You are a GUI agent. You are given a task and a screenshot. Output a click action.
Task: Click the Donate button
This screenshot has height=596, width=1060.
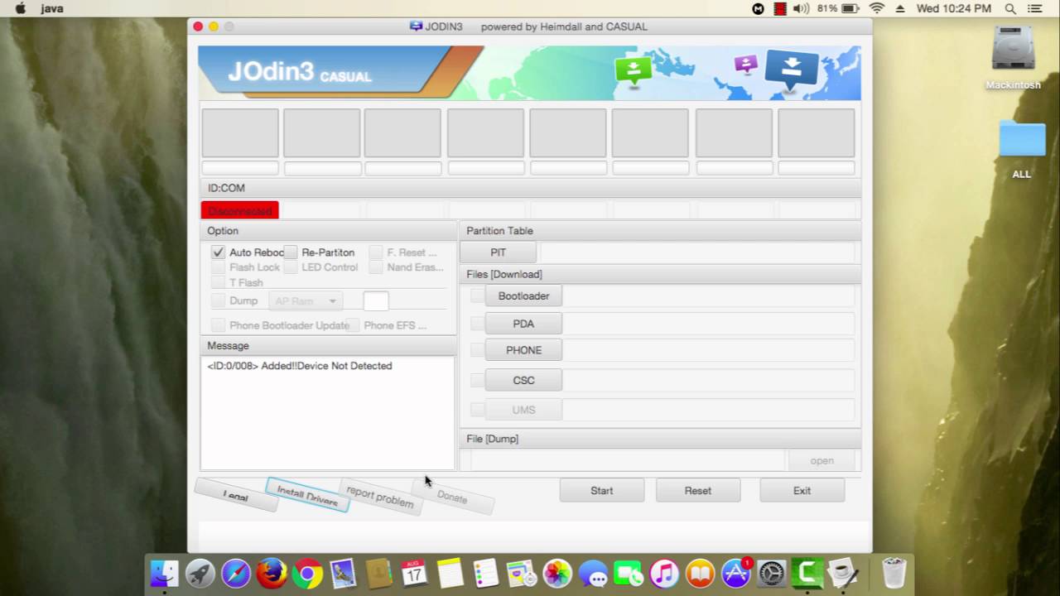click(452, 497)
